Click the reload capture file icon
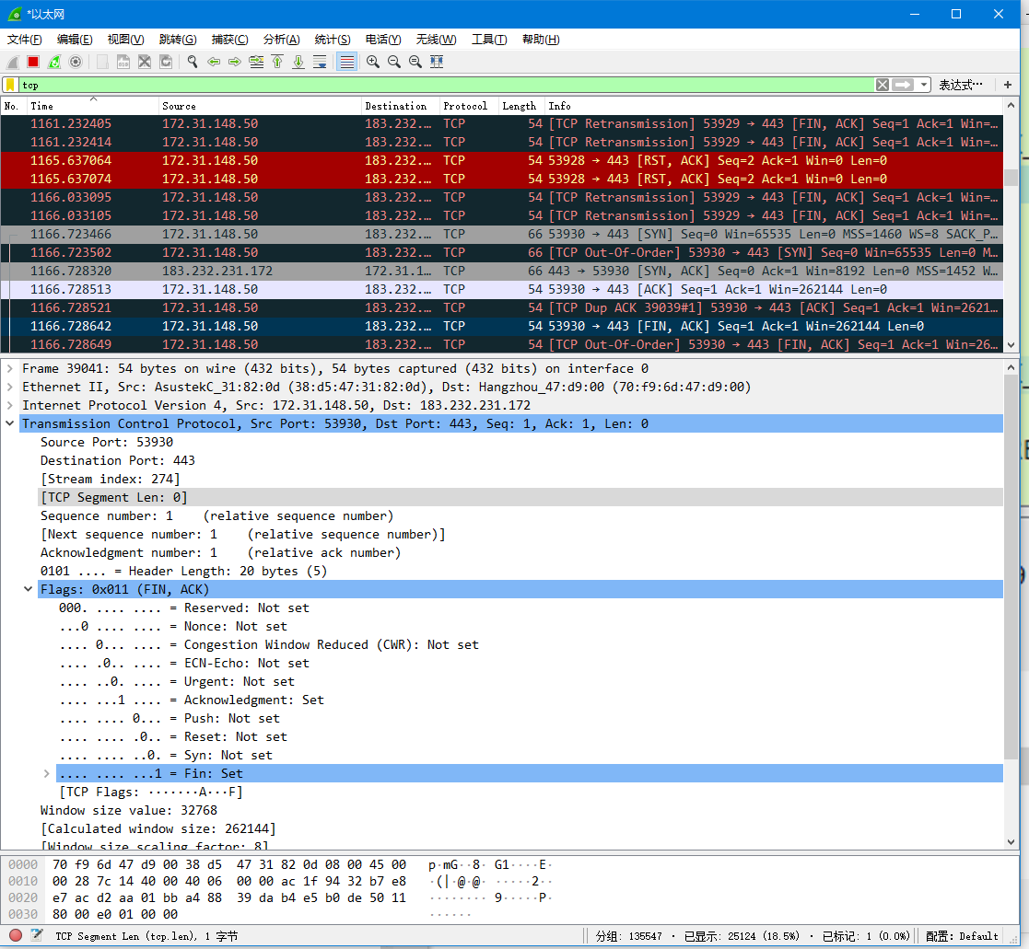 coord(166,62)
